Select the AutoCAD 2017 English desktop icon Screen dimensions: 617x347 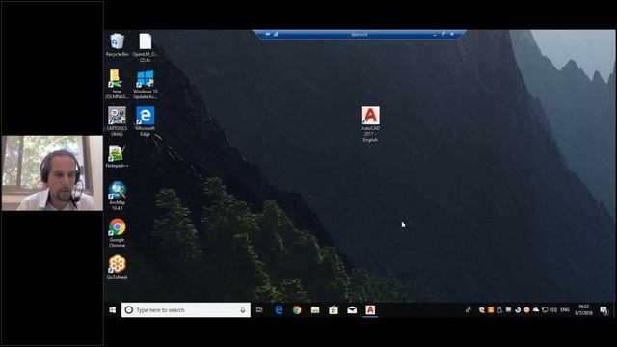pyautogui.click(x=370, y=124)
